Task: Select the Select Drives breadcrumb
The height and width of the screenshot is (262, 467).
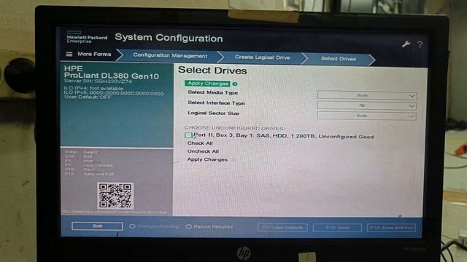Action: 339,59
